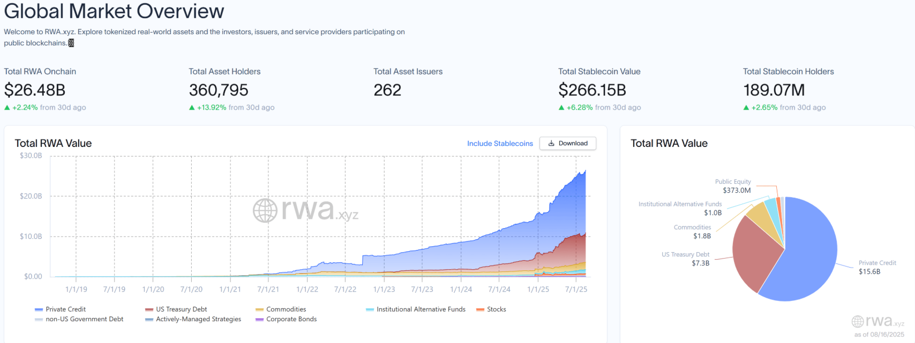Click the Include Stablecoins link

click(500, 143)
